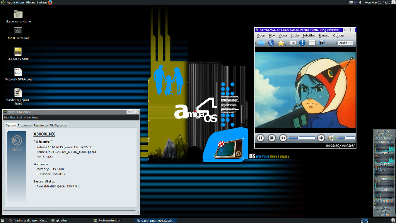This screenshot has height=223, width=396.
Task: Select the System tab in System Monitor
Action: (11, 125)
